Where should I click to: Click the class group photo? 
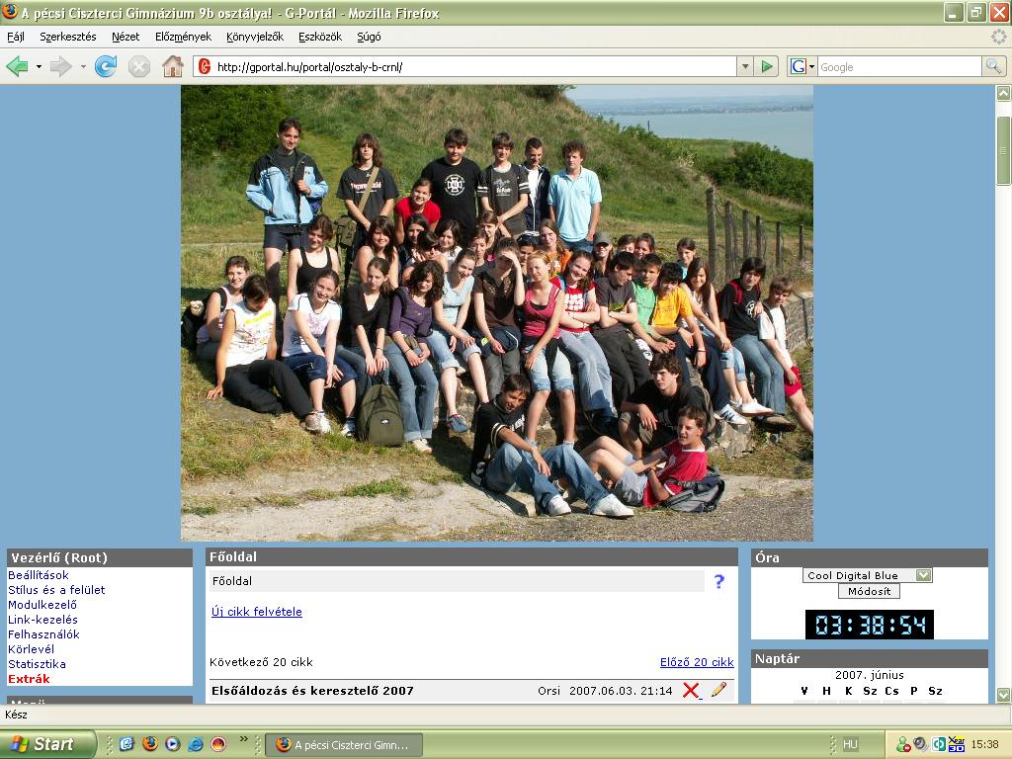tap(496, 313)
